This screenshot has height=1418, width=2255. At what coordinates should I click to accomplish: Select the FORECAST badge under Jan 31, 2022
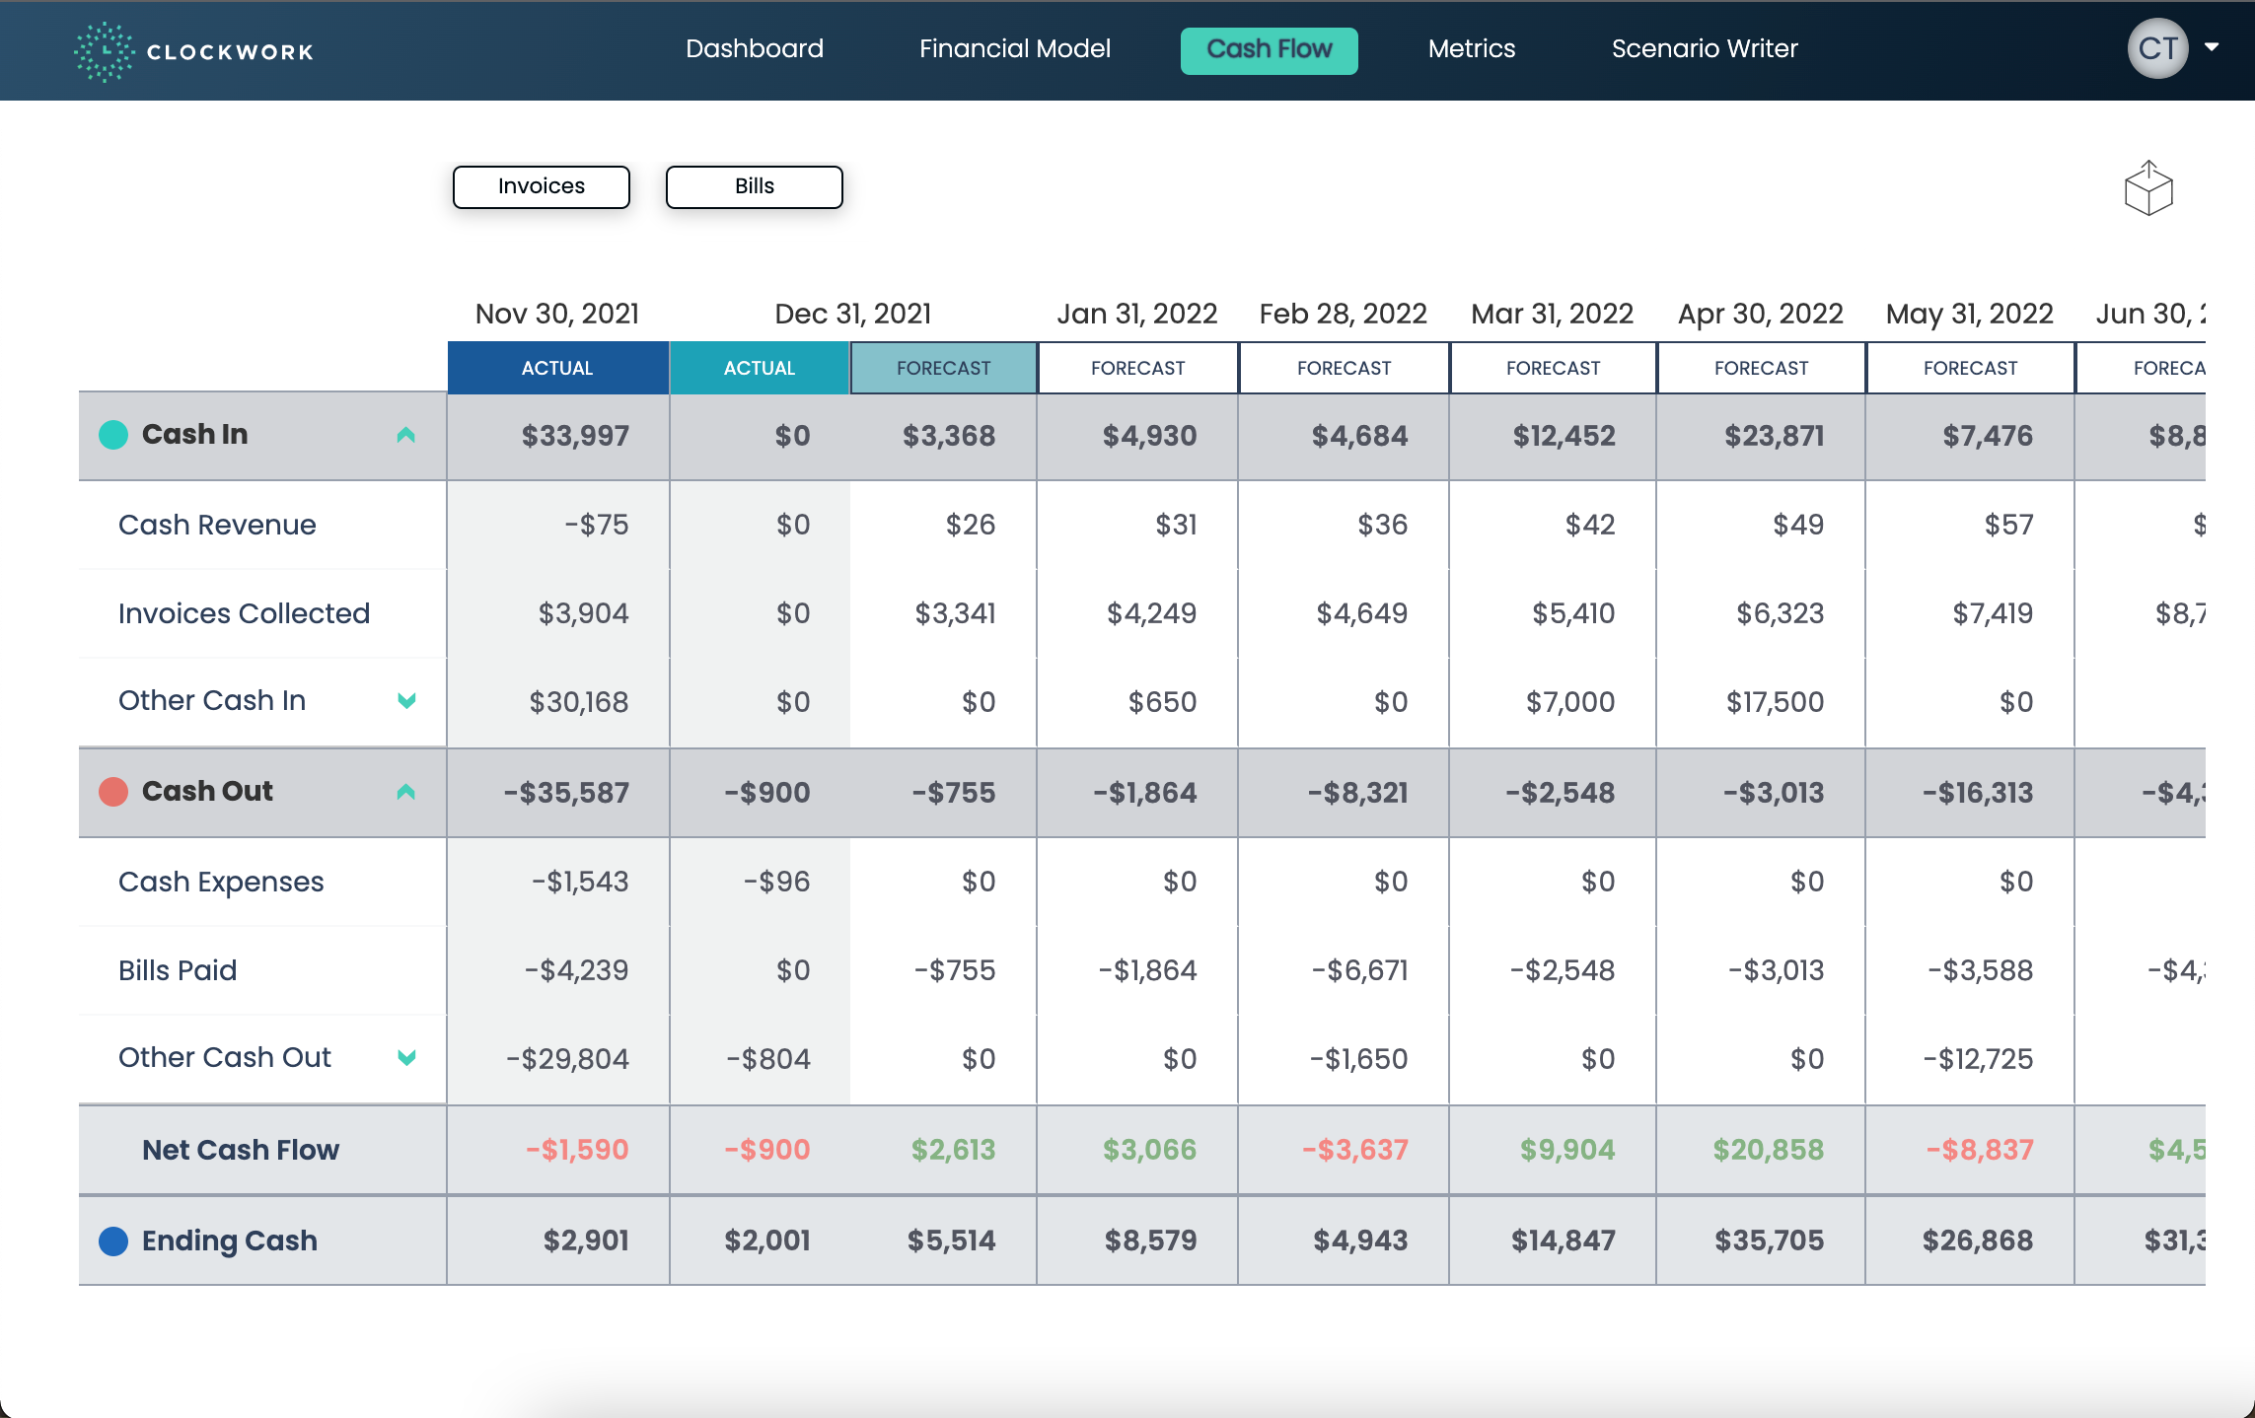coord(1137,368)
